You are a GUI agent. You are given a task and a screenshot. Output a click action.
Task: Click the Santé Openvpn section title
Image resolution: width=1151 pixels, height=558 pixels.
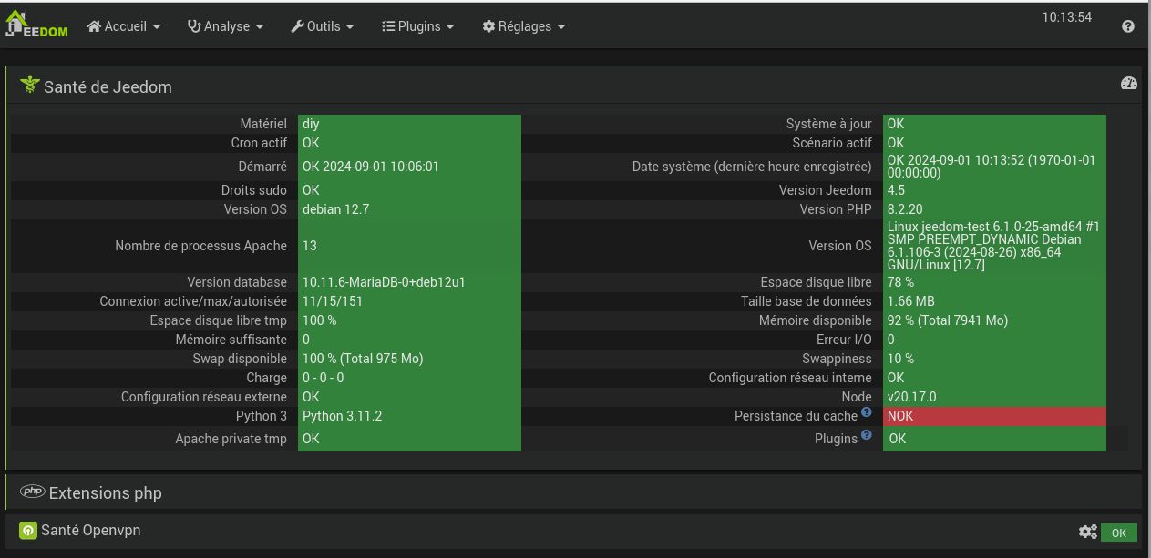pyautogui.click(x=91, y=530)
